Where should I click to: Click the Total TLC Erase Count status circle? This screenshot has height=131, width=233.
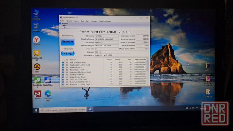point(63,79)
